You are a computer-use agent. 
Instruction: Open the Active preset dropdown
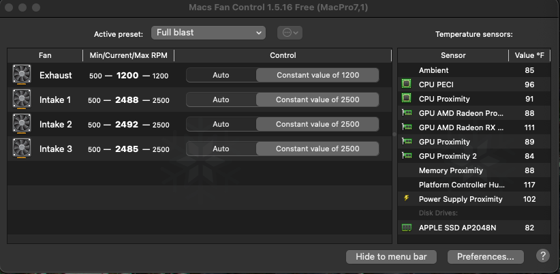pos(209,33)
